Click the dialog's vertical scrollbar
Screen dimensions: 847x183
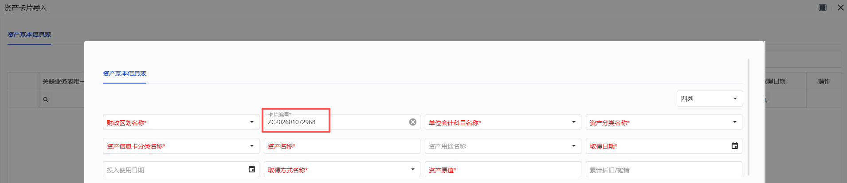[749, 117]
